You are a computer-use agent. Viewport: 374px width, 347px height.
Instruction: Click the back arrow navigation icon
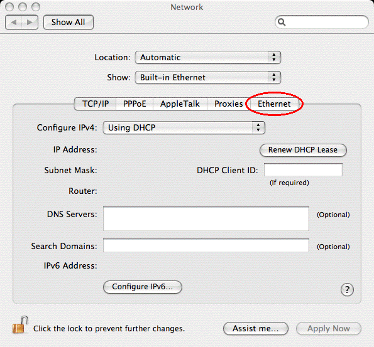pos(14,23)
